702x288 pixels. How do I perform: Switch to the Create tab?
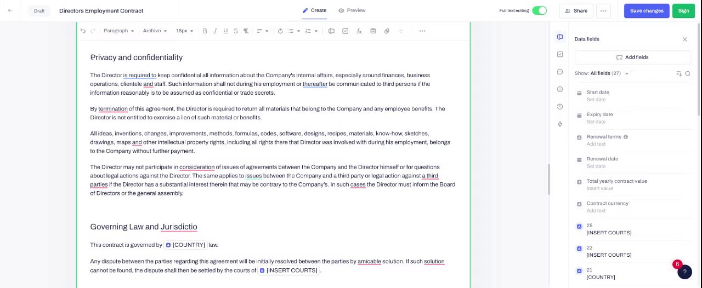point(314,10)
